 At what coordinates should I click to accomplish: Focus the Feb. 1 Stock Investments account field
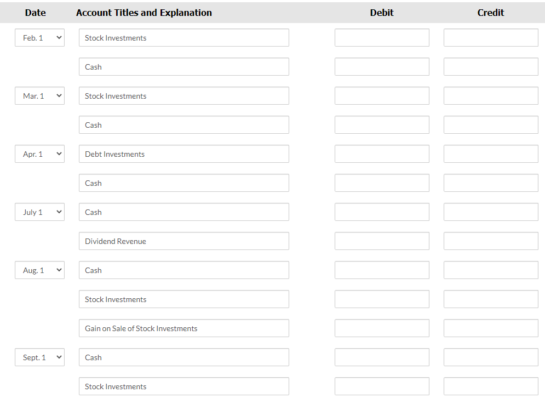click(x=183, y=38)
